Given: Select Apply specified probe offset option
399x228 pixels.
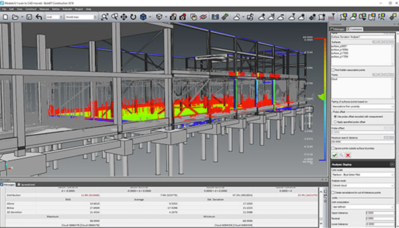Looking at the screenshot, I should (334, 122).
